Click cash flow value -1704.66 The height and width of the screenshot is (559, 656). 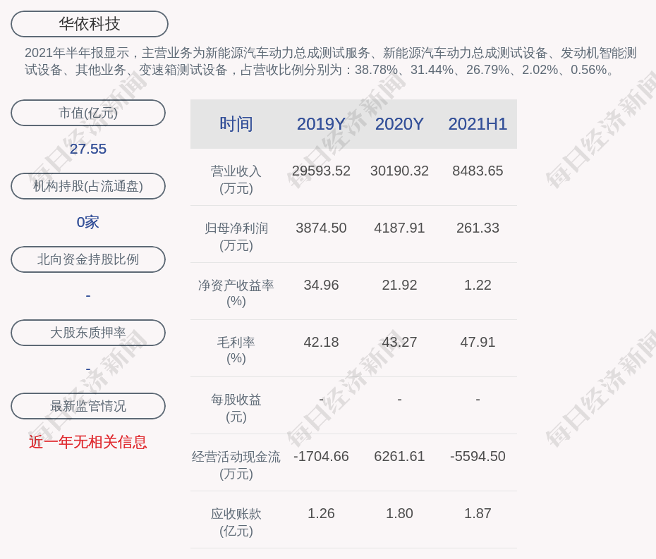(x=322, y=456)
